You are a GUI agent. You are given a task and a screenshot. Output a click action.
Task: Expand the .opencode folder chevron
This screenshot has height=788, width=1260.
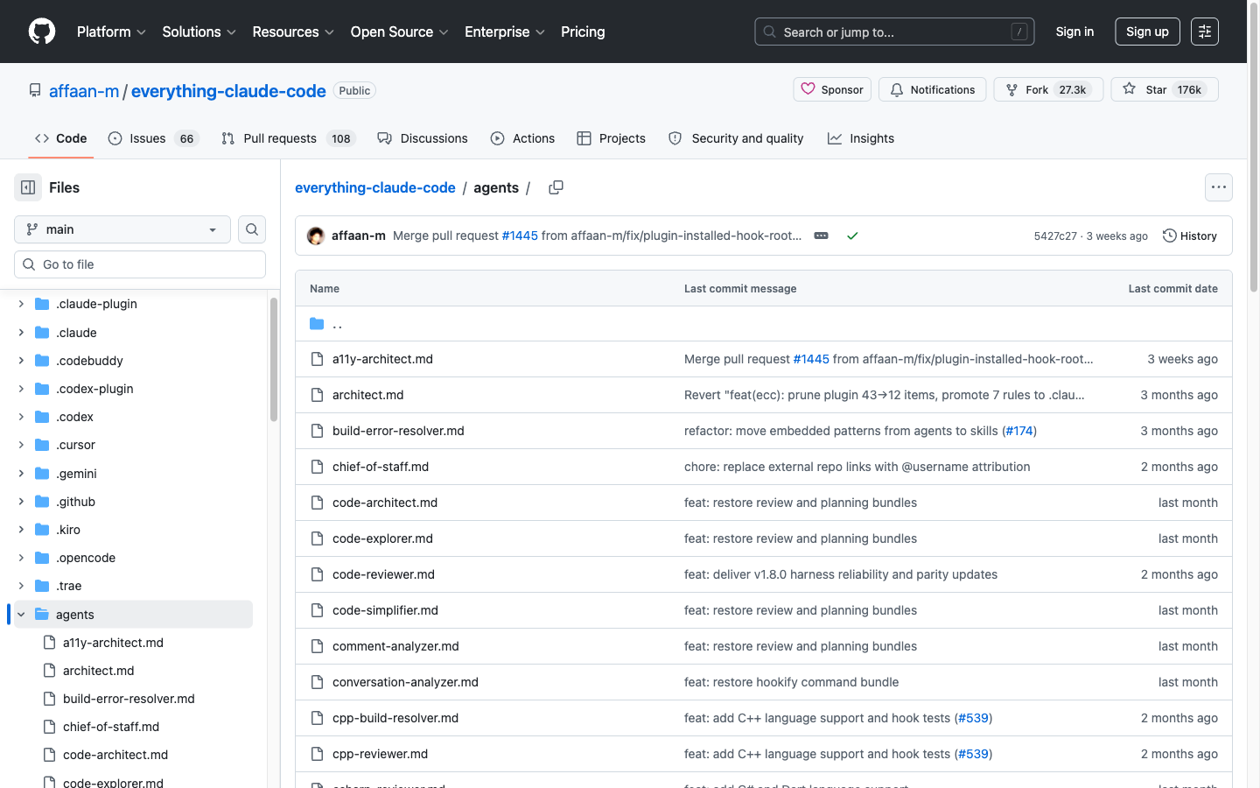click(21, 558)
